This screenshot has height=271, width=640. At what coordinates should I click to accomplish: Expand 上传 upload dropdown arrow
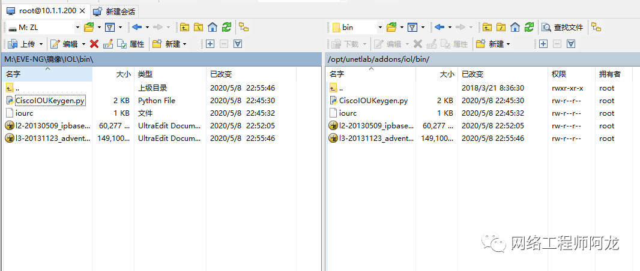(41, 44)
